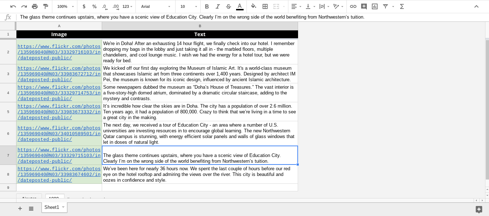Expand the merge cells dropdown arrow
Image resolution: width=489 pixels, height=216 pixels.
(x=284, y=6)
